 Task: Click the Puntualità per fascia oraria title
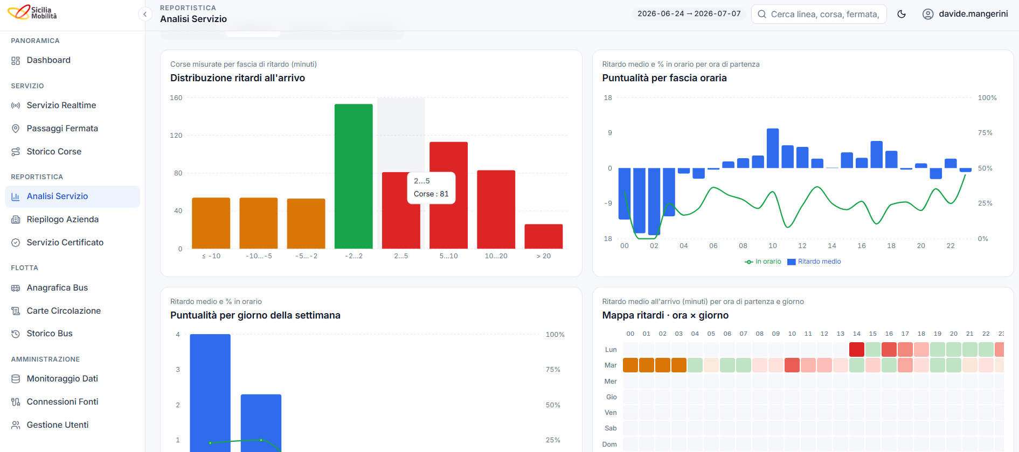[664, 78]
